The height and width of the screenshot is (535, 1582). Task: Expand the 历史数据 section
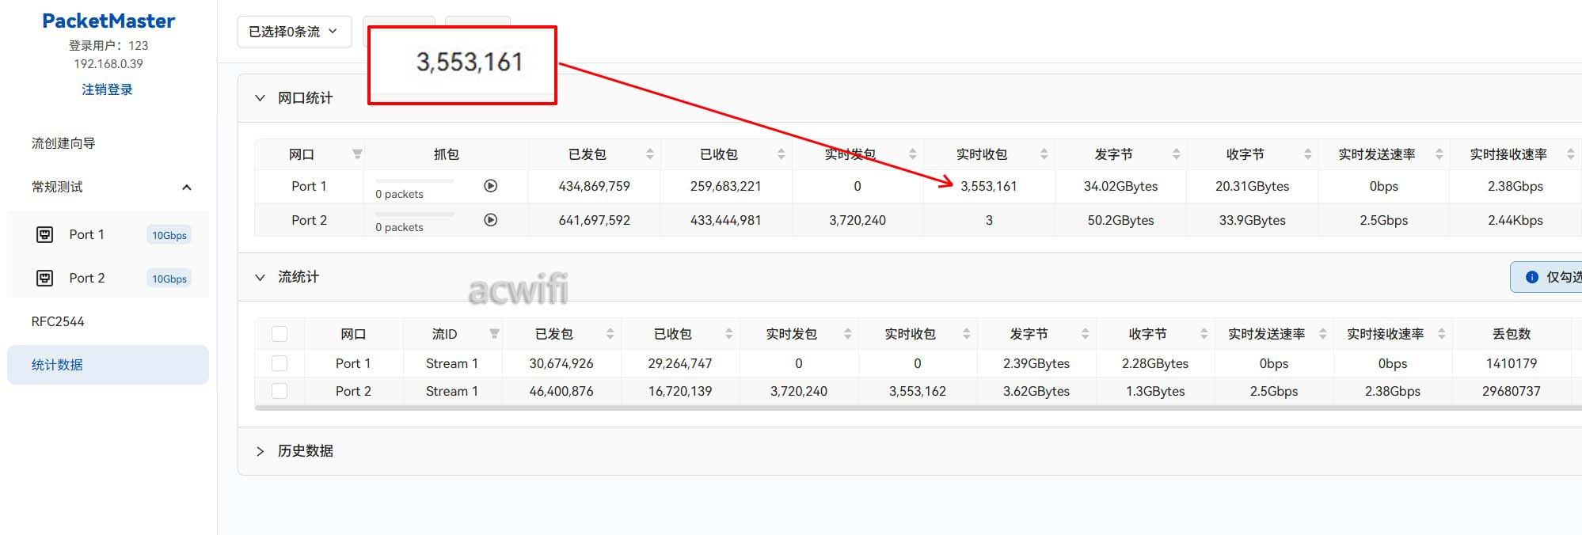coord(260,451)
